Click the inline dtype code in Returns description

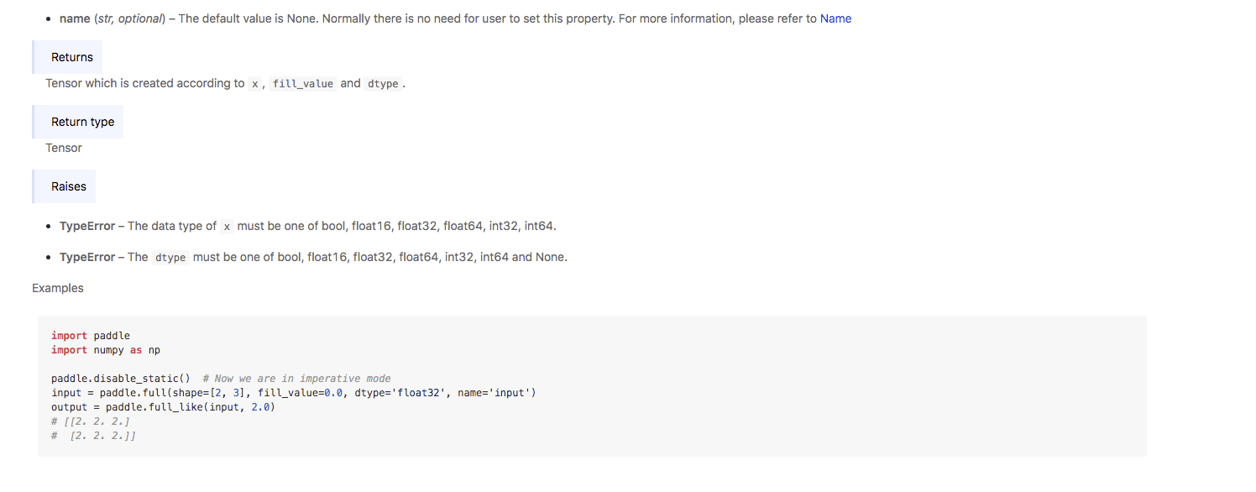click(383, 84)
